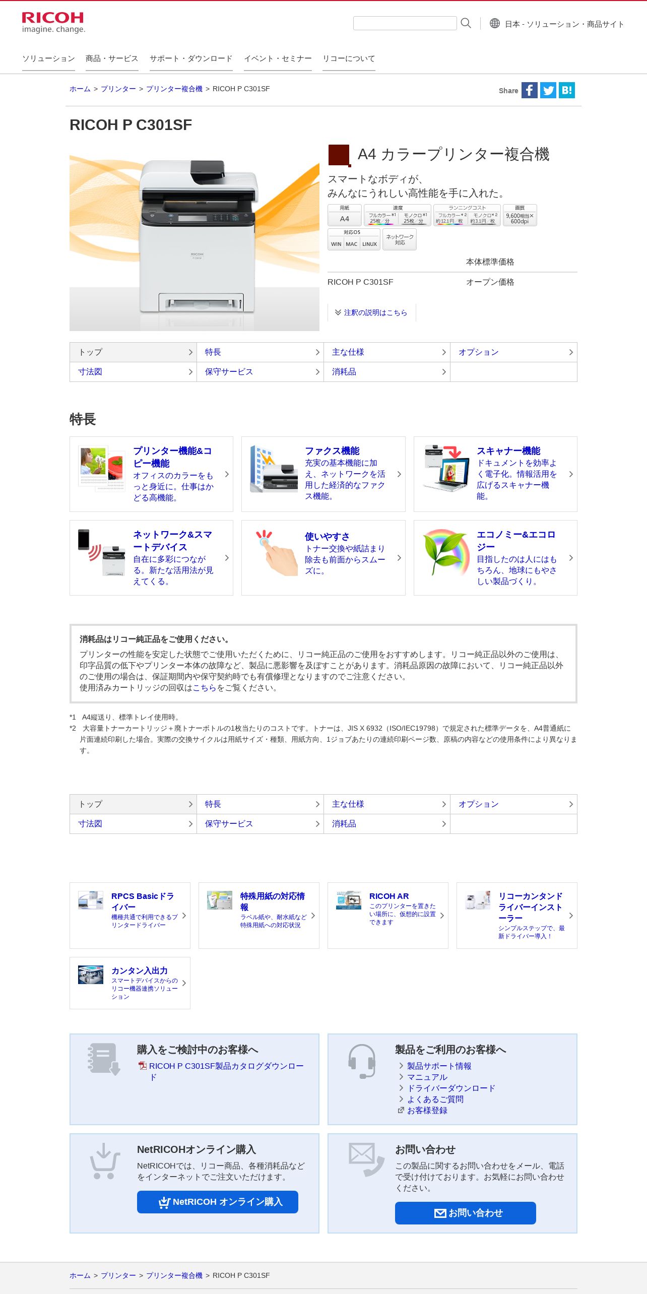Viewport: 647px width, 1294px height.
Task: Click chevron on ネットワーク&スマートデバイス card
Action: tap(227, 558)
